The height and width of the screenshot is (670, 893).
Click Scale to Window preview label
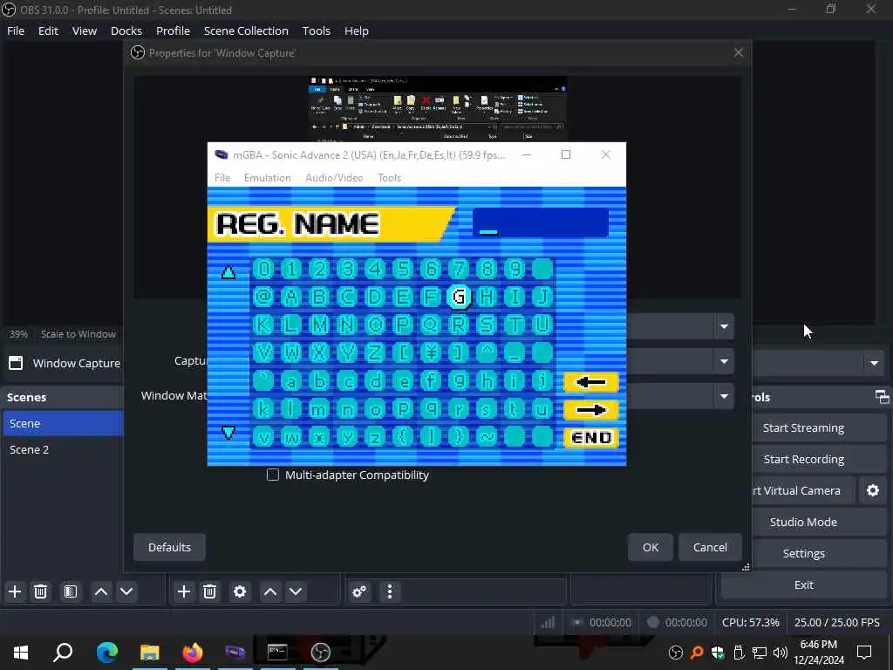click(x=78, y=334)
